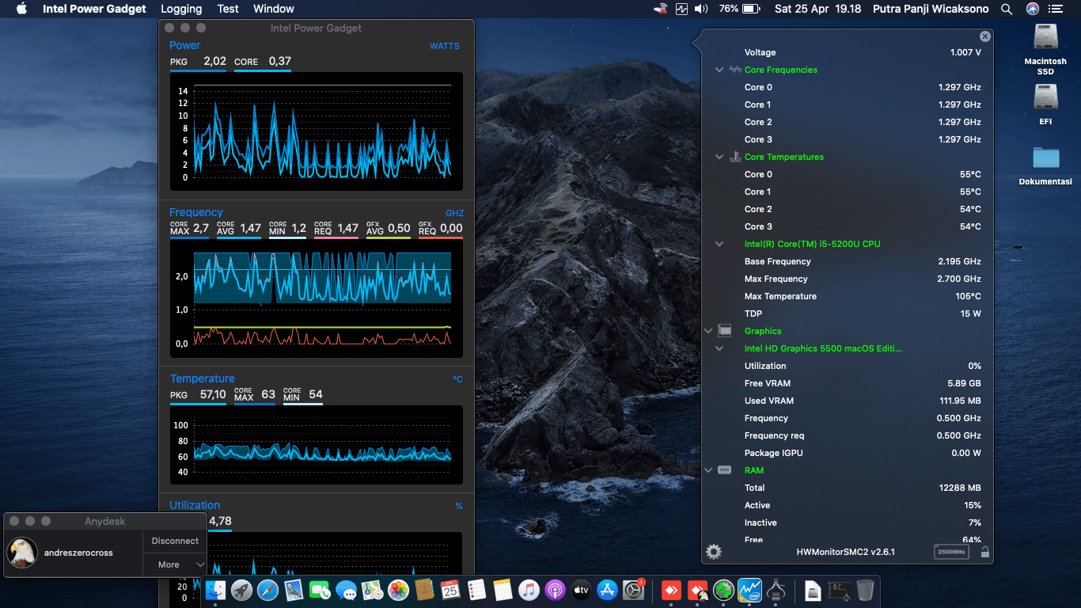This screenshot has height=608, width=1081.
Task: Click the Power graph in Power Gadget
Action: (x=315, y=131)
